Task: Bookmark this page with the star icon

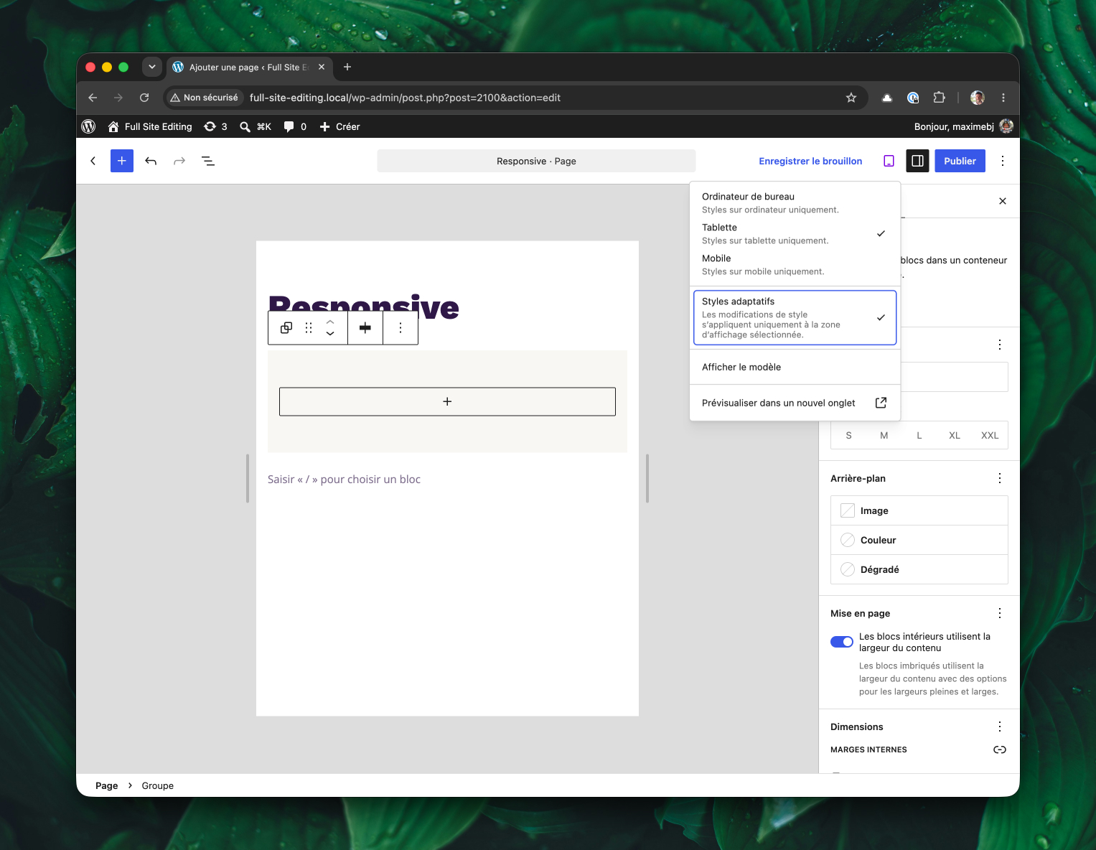Action: [851, 98]
